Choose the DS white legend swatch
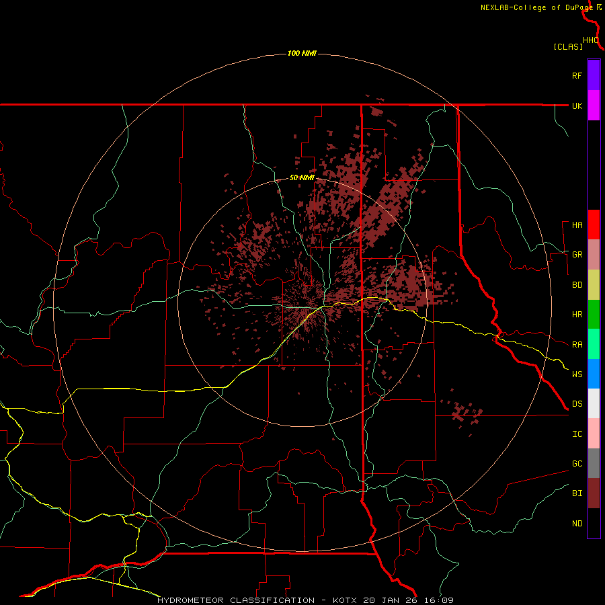This screenshot has height=605, width=605. tap(594, 403)
